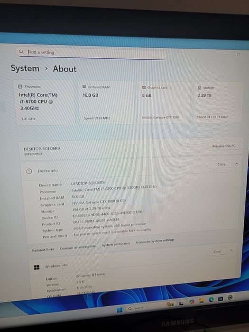Click the No pen or touch input text
The image size is (249, 332).
coord(112,232)
